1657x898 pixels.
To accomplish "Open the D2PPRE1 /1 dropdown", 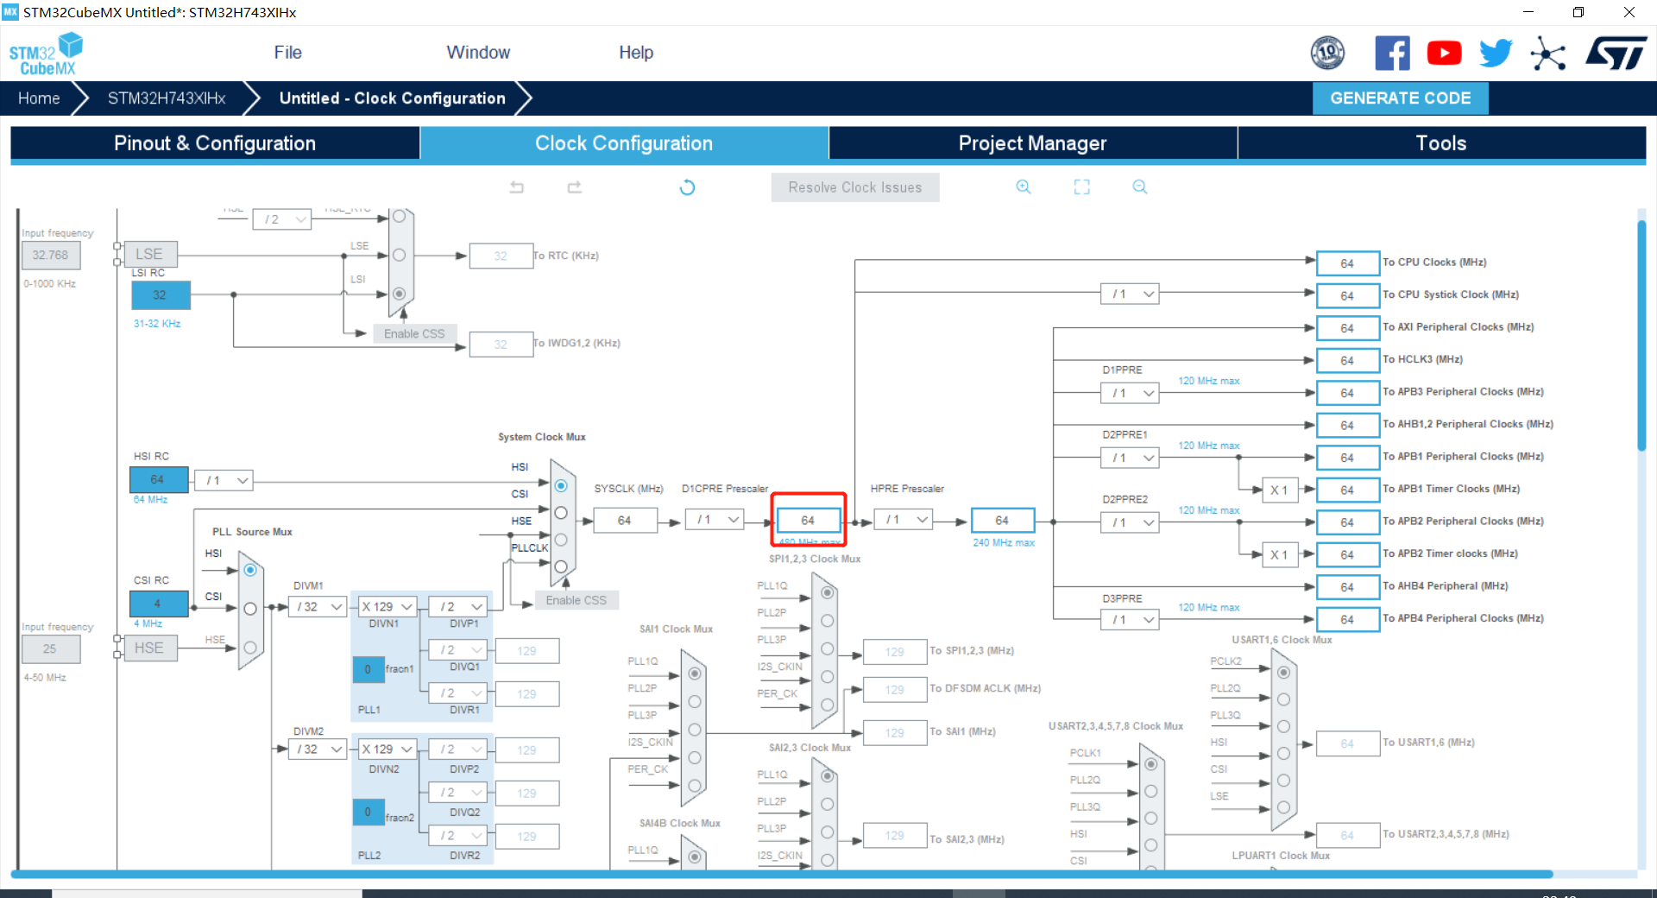I will tap(1130, 458).
